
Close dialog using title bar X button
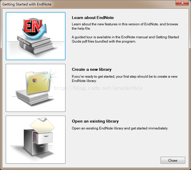[182, 3]
